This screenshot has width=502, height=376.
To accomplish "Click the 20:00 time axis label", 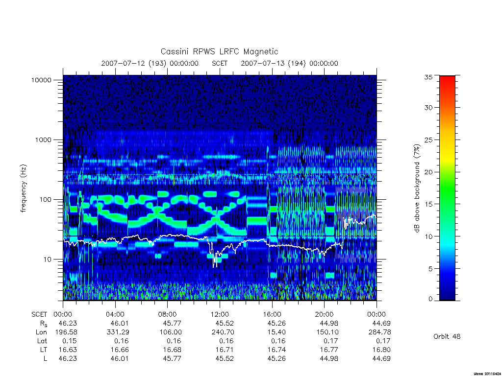I will [x=324, y=314].
